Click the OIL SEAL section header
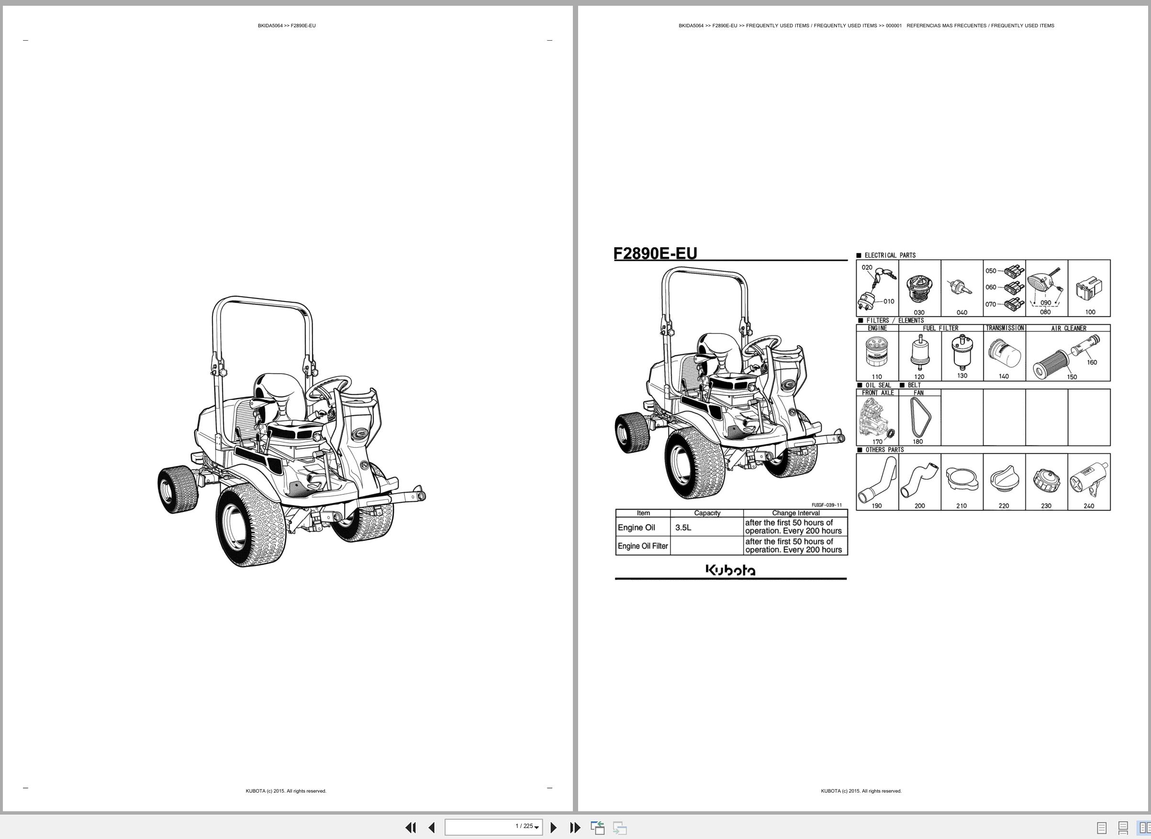This screenshot has height=839, width=1151. point(879,385)
